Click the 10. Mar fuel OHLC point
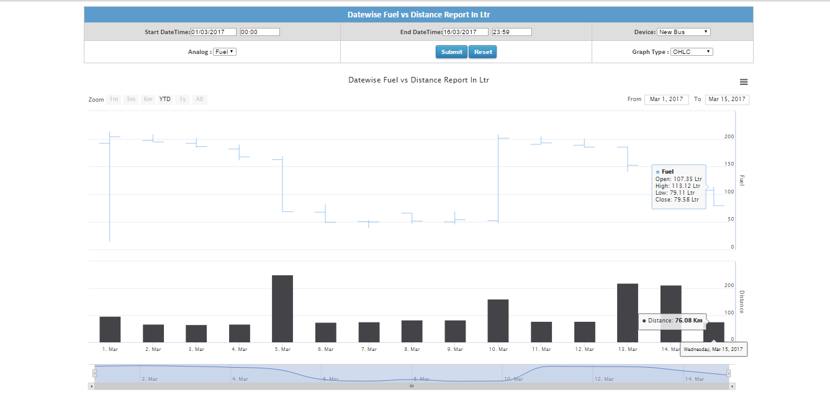Image resolution: width=830 pixels, height=395 pixels. (x=498, y=178)
